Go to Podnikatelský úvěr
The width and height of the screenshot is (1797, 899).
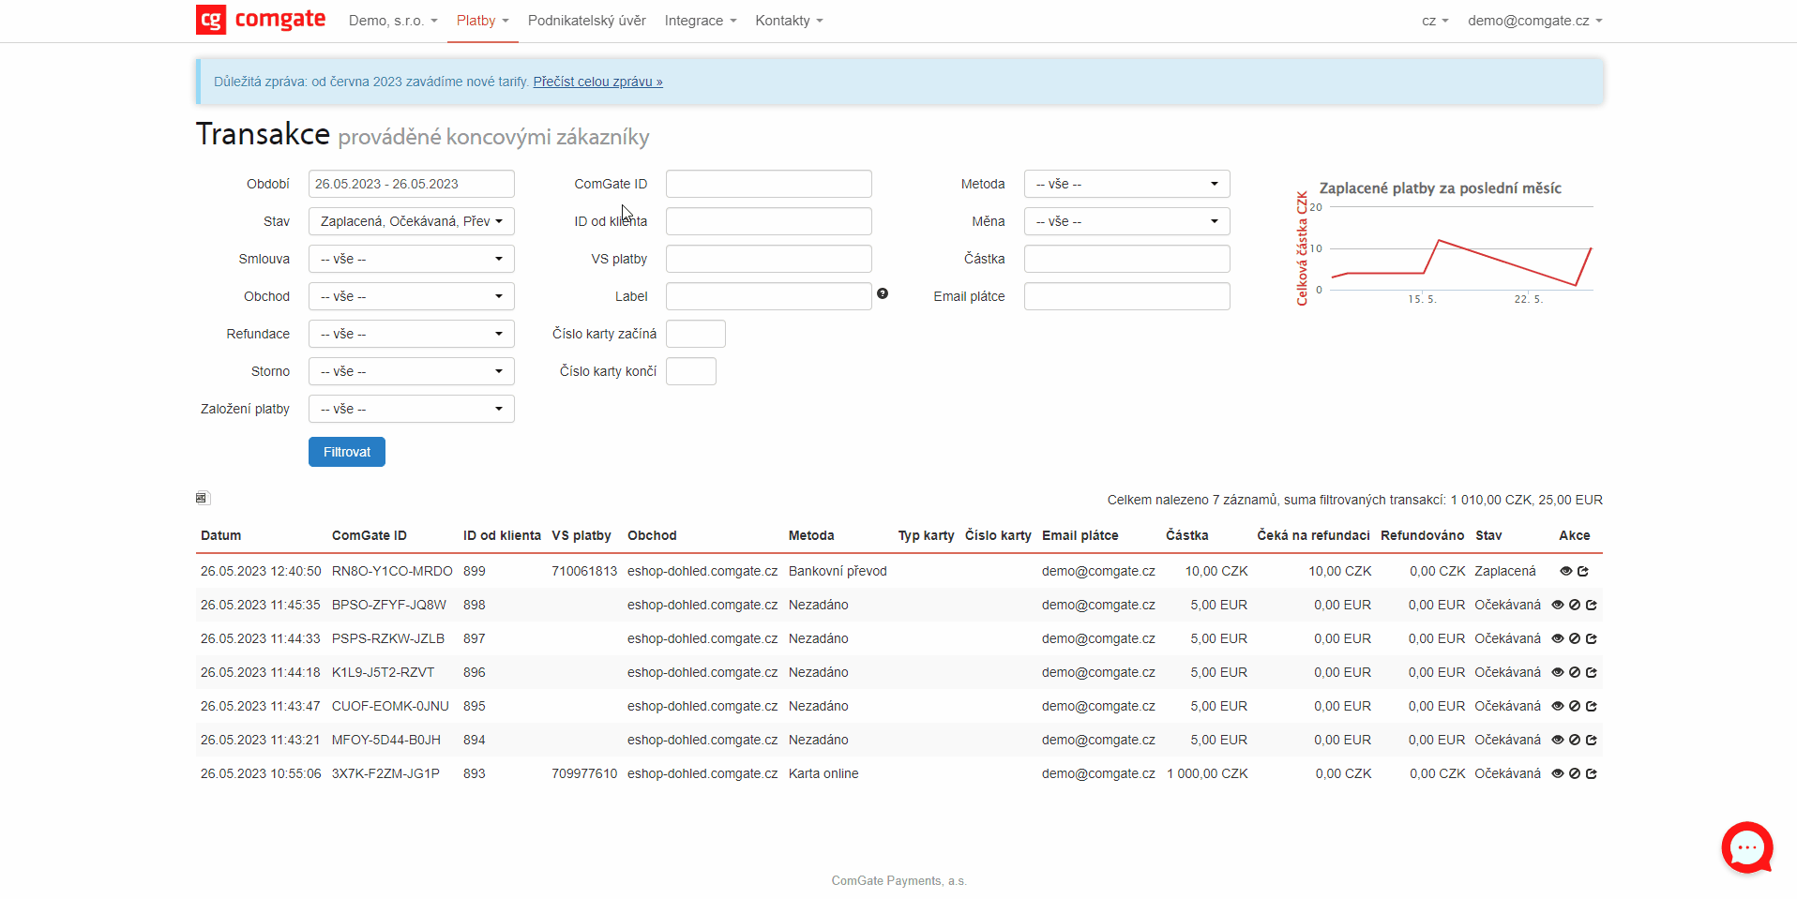pyautogui.click(x=587, y=21)
